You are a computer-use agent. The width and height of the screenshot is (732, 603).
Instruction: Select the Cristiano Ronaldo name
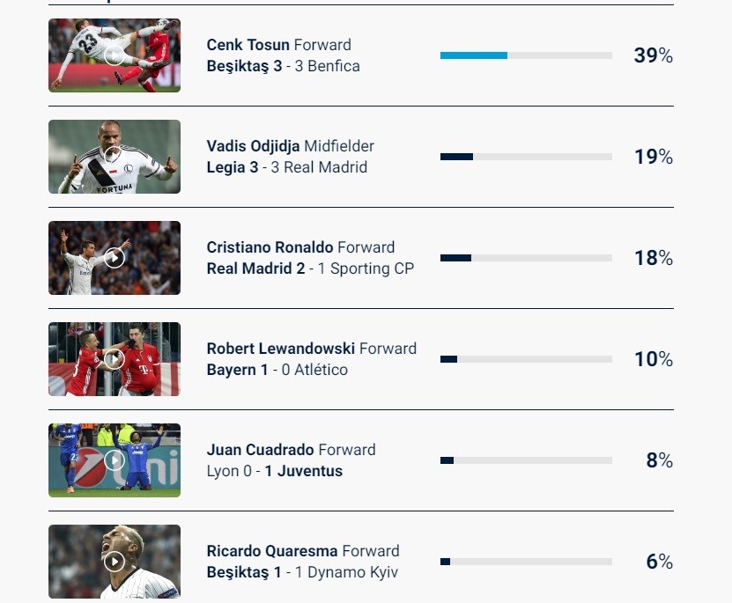click(x=270, y=247)
